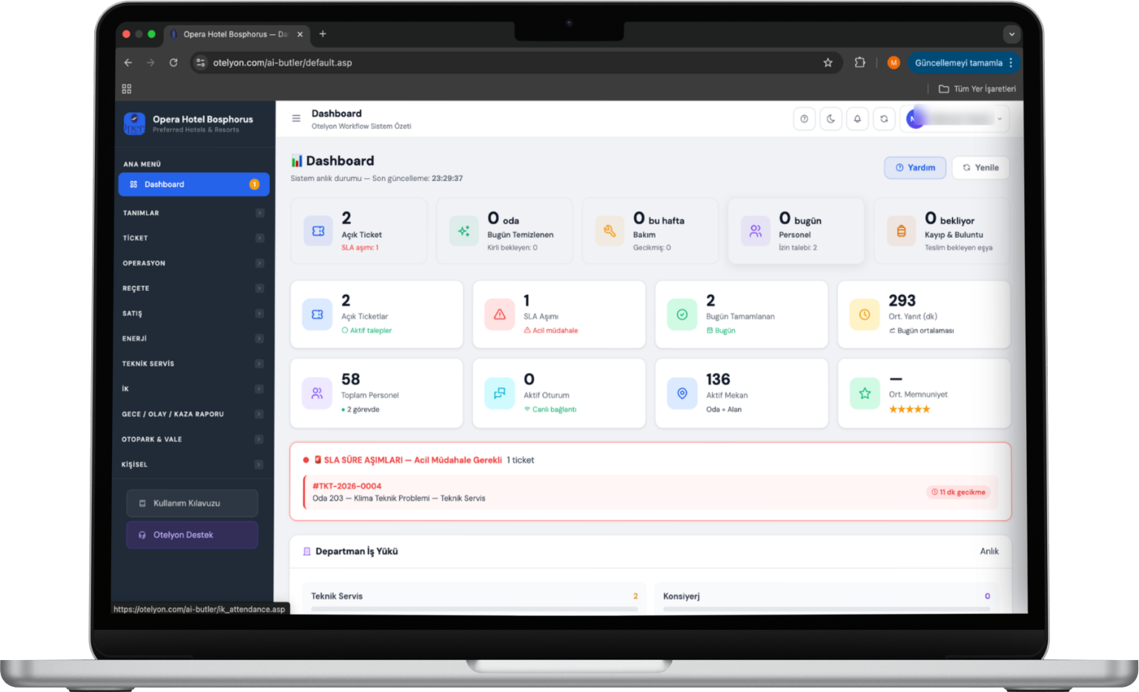Click Güncellemeyi tamamla update button
Image resolution: width=1139 pixels, height=692 pixels.
coord(964,63)
